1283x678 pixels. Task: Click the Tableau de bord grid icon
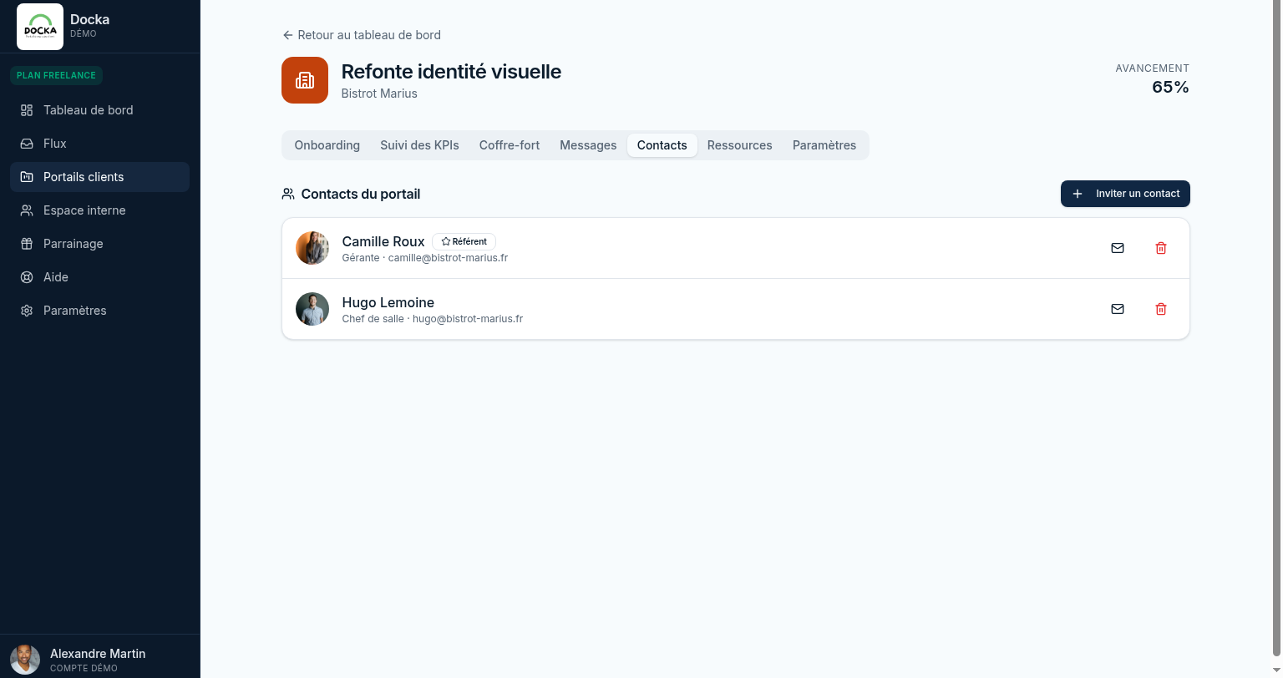pyautogui.click(x=27, y=110)
